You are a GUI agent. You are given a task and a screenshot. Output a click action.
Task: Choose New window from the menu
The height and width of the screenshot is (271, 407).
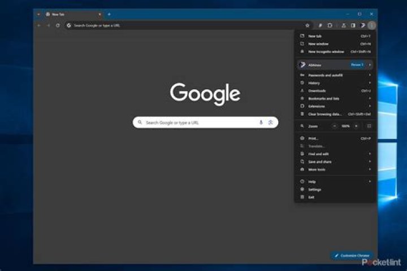coord(335,44)
